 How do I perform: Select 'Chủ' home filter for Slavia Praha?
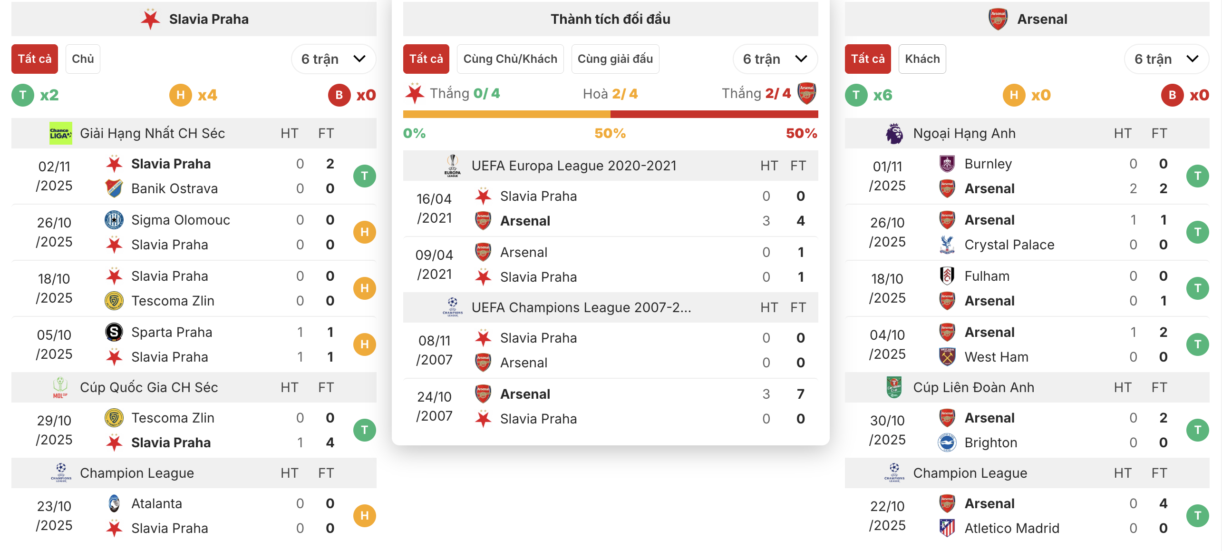click(83, 59)
